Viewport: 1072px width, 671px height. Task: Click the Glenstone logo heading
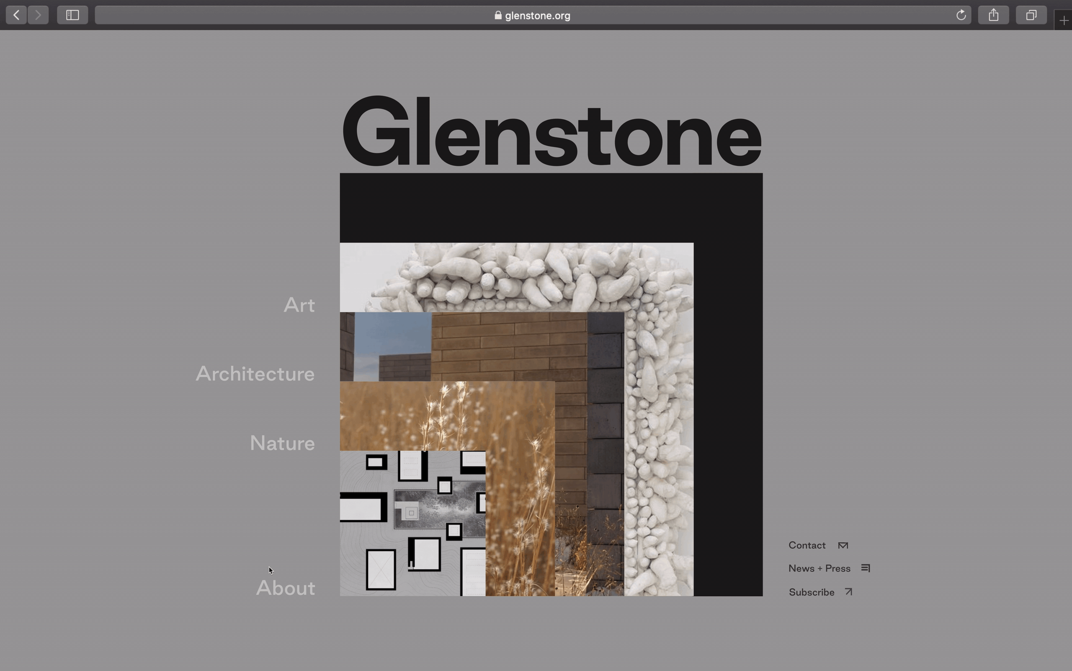[551, 132]
